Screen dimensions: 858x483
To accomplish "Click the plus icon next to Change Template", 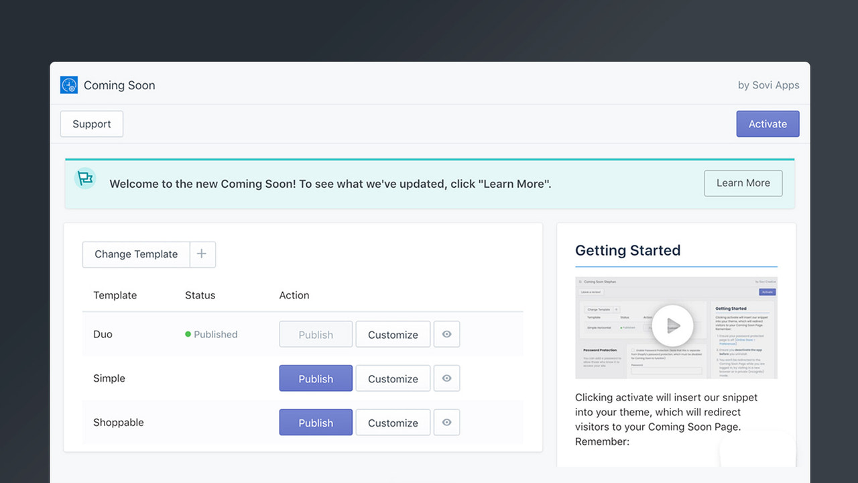I will (x=202, y=254).
